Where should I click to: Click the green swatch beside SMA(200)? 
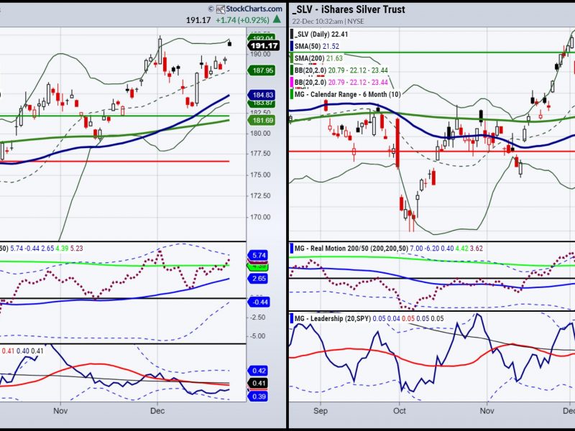(292, 58)
